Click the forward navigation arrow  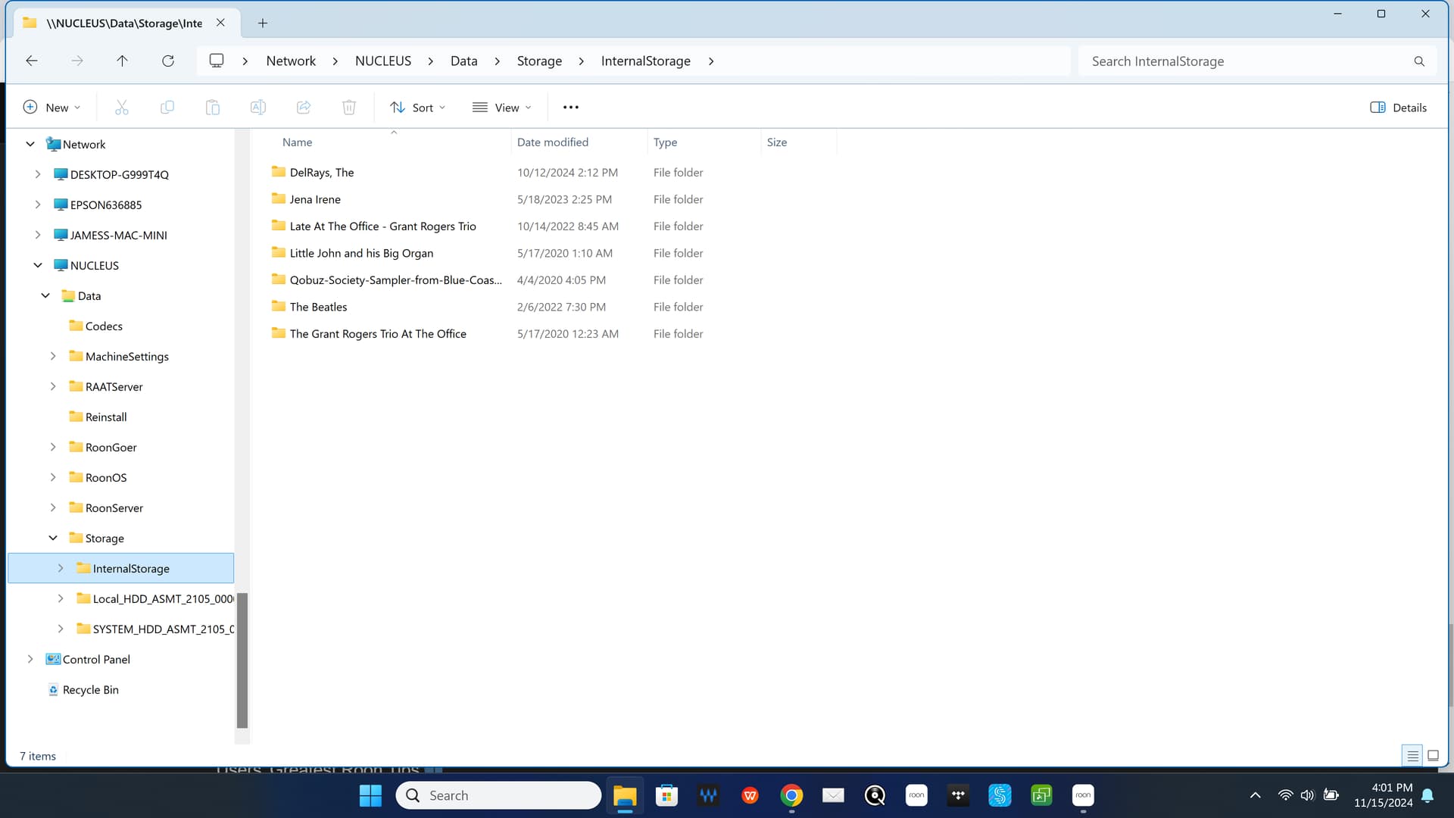point(77,61)
